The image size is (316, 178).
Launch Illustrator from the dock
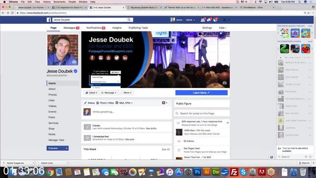(206, 172)
